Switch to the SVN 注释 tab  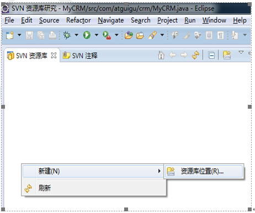pos(80,55)
